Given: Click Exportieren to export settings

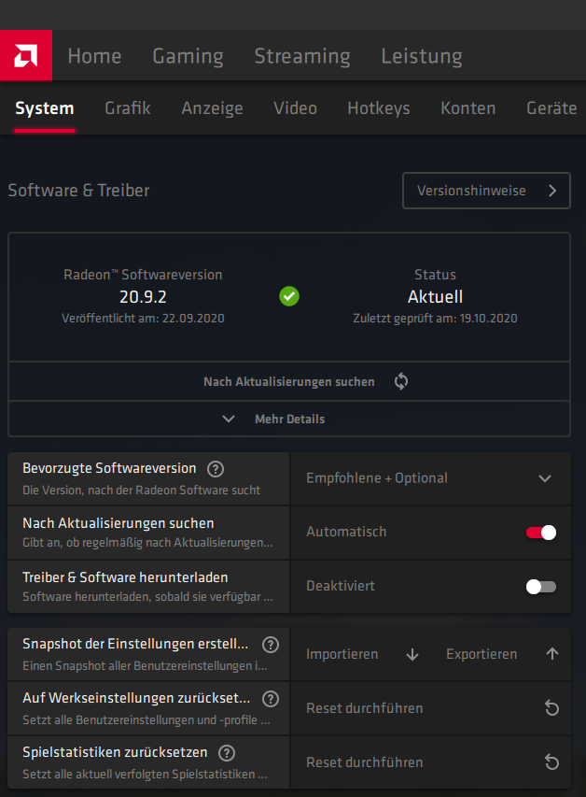Looking at the screenshot, I should [x=481, y=654].
